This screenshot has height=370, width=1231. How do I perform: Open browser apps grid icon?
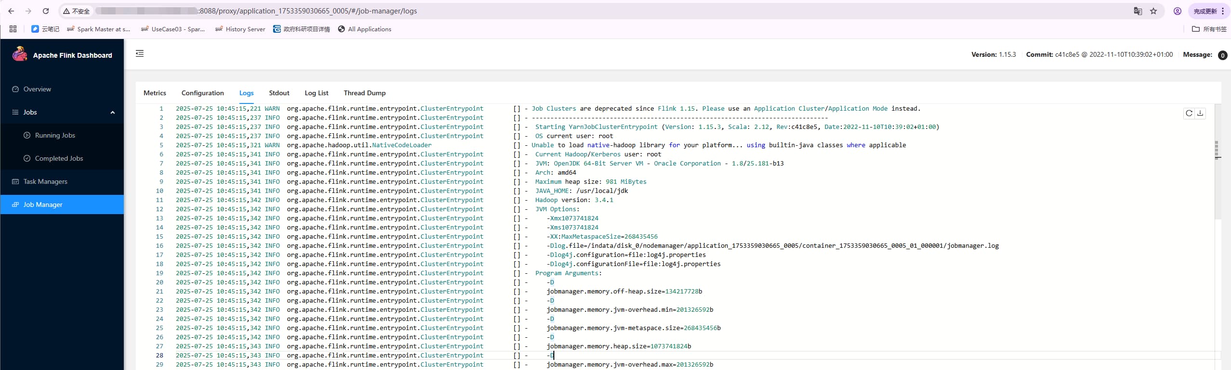(x=13, y=29)
